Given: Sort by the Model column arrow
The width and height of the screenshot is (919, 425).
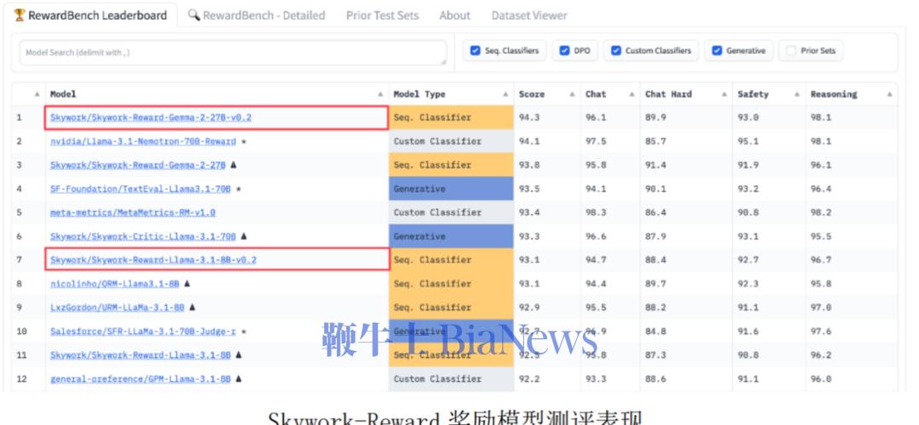Looking at the screenshot, I should pyautogui.click(x=380, y=94).
